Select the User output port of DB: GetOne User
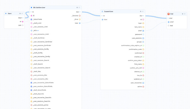This screenshot has width=190, height=109. pos(80,23)
